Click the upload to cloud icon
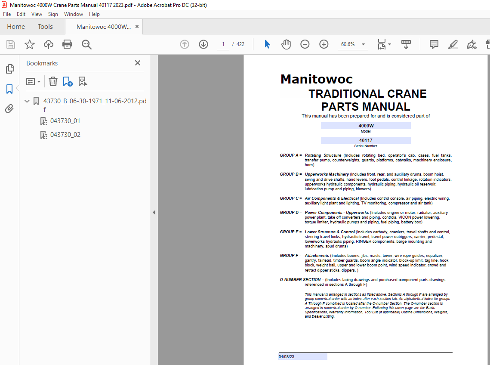The width and height of the screenshot is (490, 365). click(x=49, y=44)
